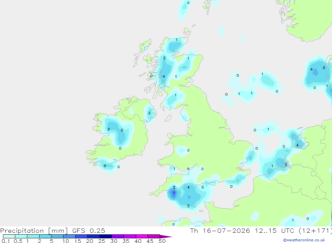The width and height of the screenshot is (332, 243).
Task: Select the legend swatch between 5 and 10
Action: 57,236
